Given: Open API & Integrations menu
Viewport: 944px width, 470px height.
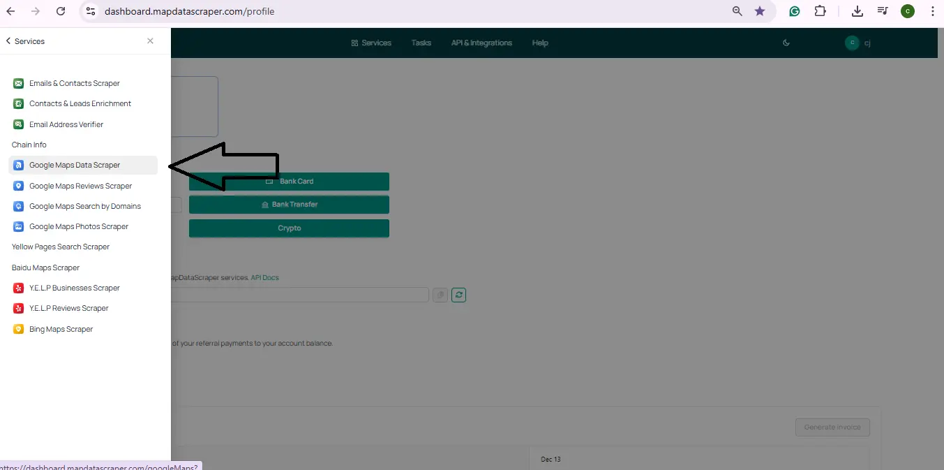Looking at the screenshot, I should 481,43.
